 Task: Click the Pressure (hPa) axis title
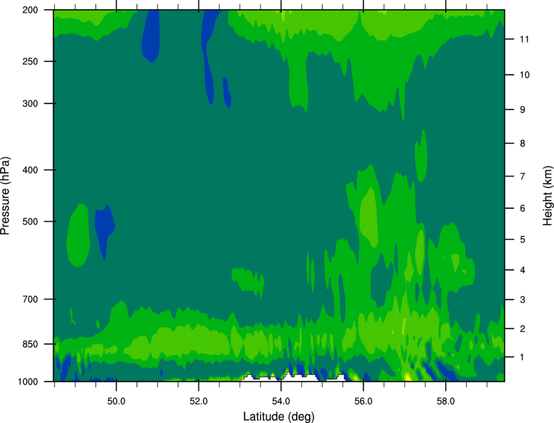pyautogui.click(x=5, y=196)
